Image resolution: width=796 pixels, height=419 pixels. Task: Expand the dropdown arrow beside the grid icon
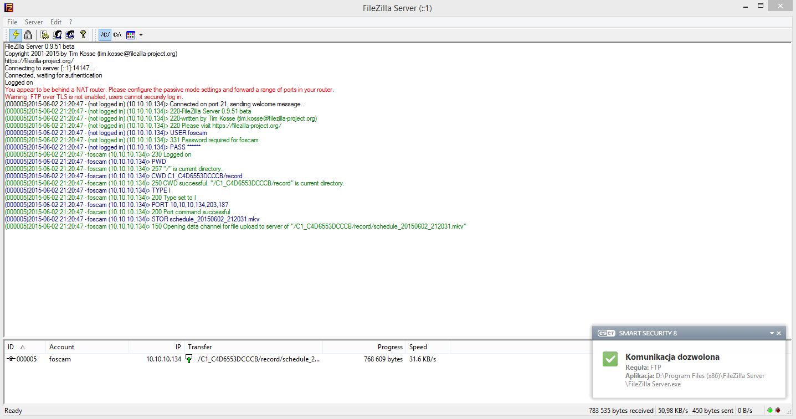[141, 35]
